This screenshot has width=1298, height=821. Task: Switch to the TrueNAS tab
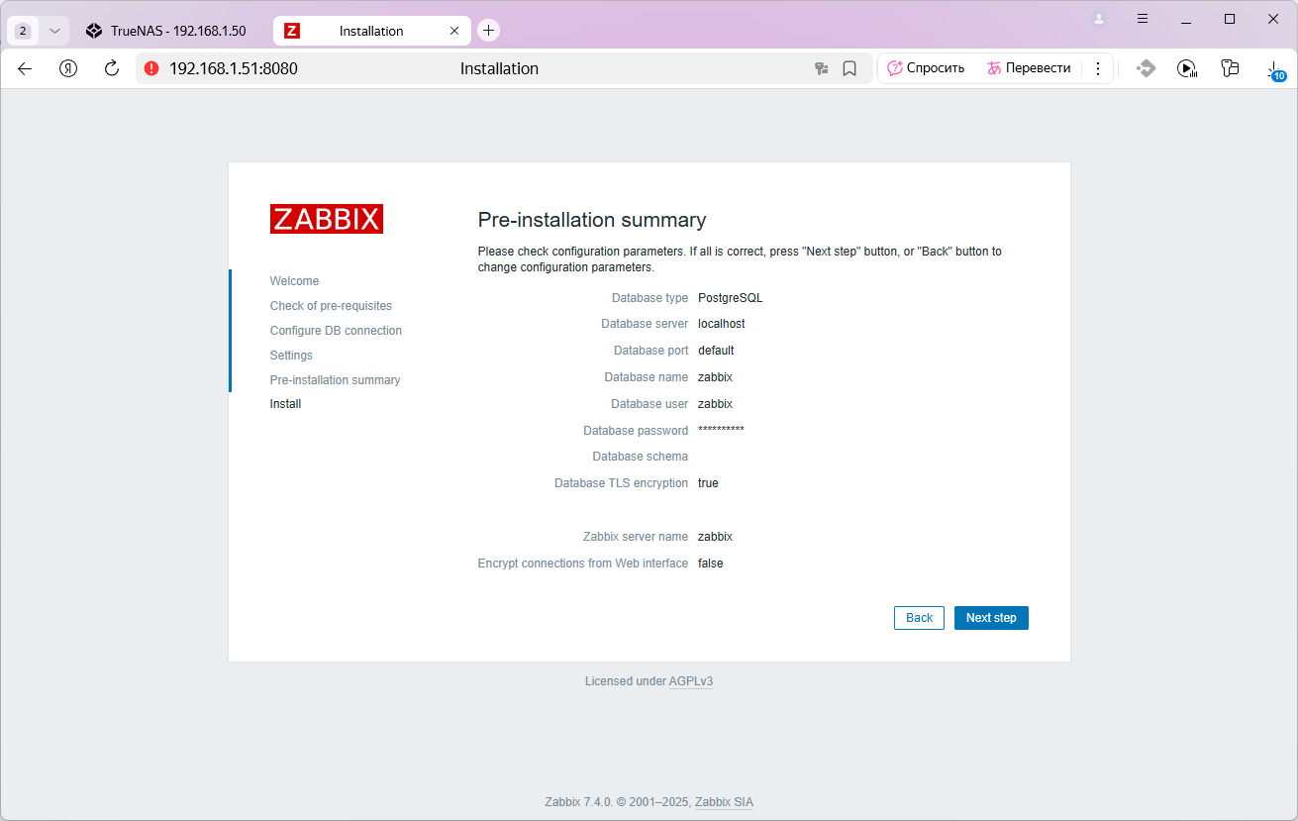(x=166, y=31)
